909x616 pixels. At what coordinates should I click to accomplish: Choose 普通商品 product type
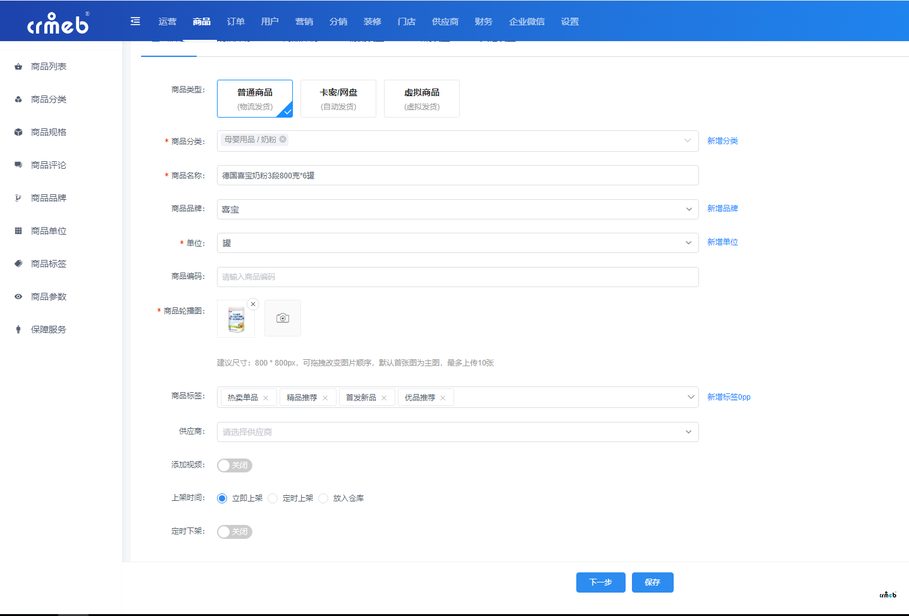click(255, 99)
